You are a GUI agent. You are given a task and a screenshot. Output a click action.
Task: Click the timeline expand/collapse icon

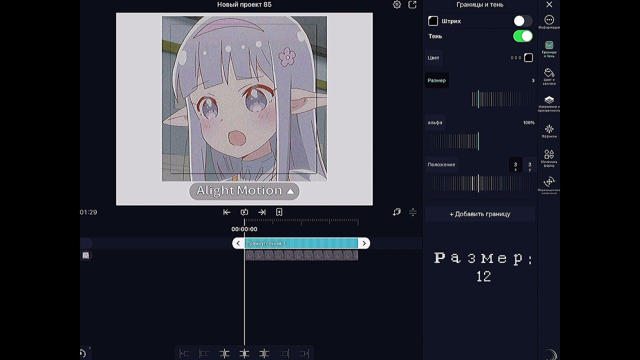coord(413,212)
